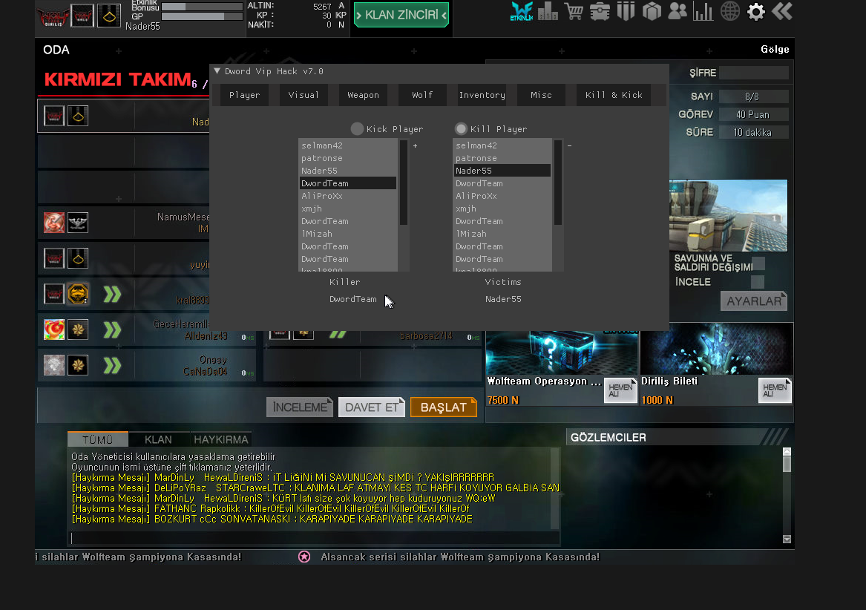Open the Visual tab
Viewport: 866px width, 610px height.
304,95
